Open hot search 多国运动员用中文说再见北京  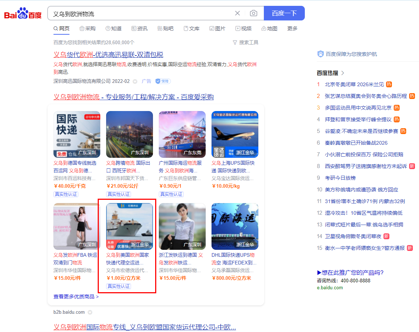tap(358, 108)
